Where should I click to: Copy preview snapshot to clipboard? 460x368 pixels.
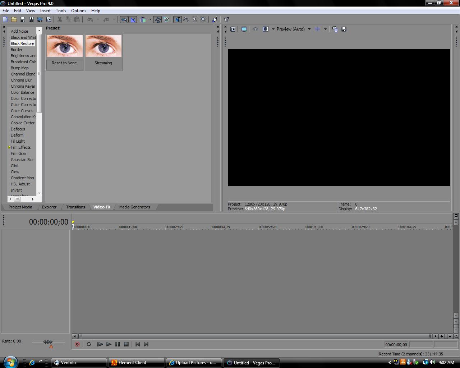(x=335, y=29)
